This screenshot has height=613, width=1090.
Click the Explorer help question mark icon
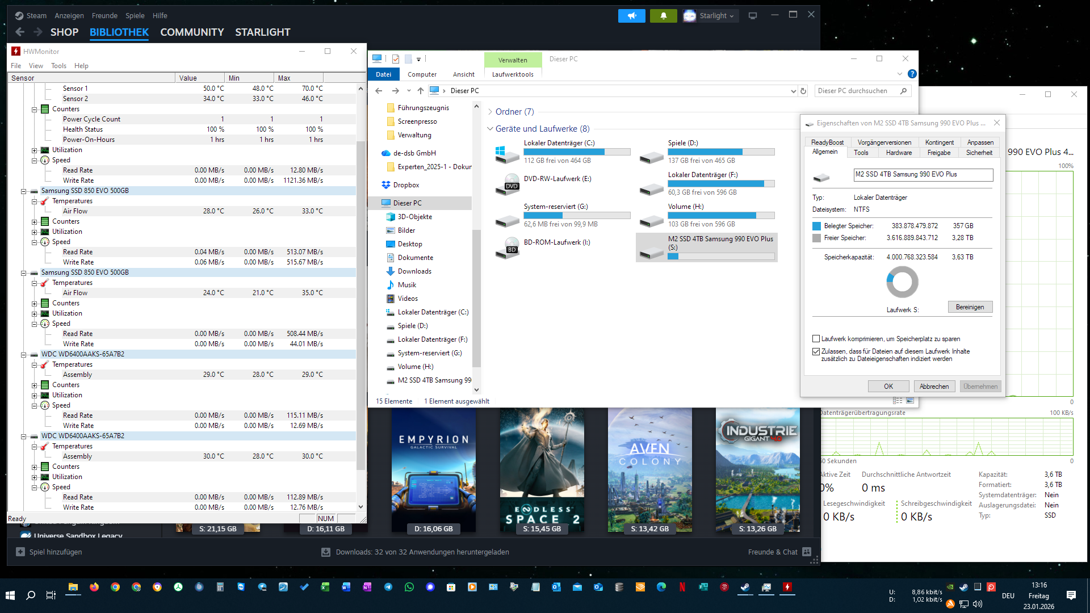[x=912, y=74]
